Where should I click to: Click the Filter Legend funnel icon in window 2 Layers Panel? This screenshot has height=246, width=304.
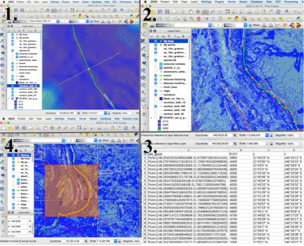[169, 36]
